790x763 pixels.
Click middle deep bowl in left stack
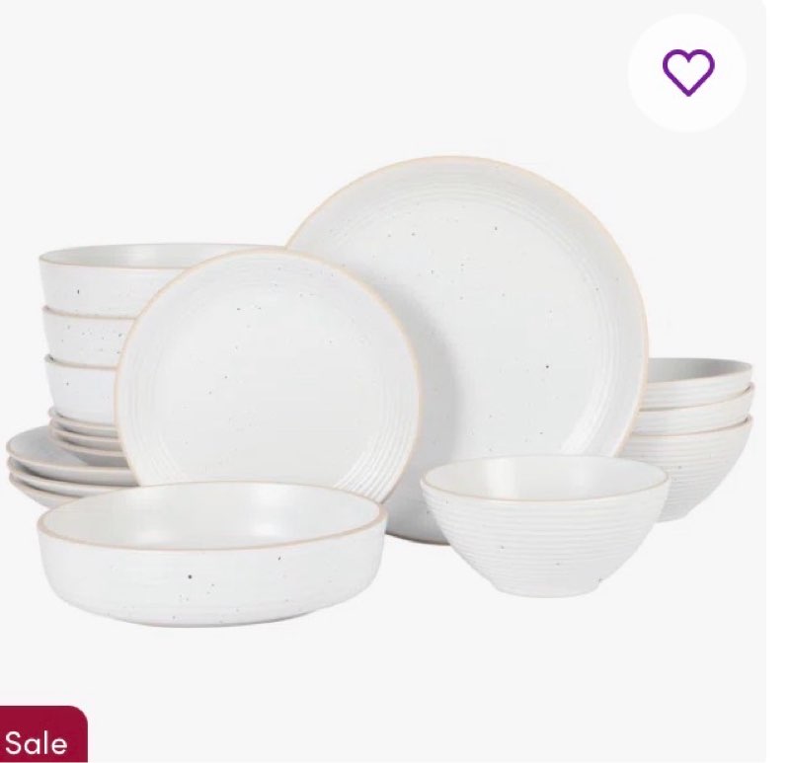click(86, 335)
